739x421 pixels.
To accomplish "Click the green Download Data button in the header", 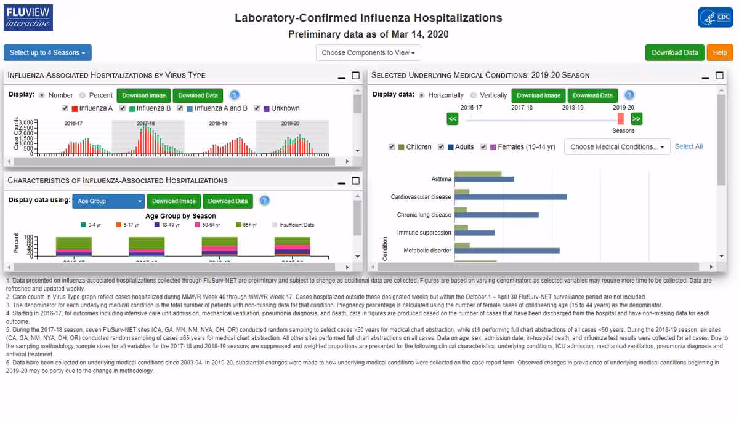I will (x=674, y=52).
